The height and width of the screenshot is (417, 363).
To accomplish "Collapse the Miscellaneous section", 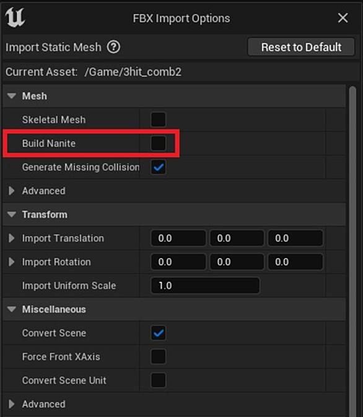I will coord(11,309).
